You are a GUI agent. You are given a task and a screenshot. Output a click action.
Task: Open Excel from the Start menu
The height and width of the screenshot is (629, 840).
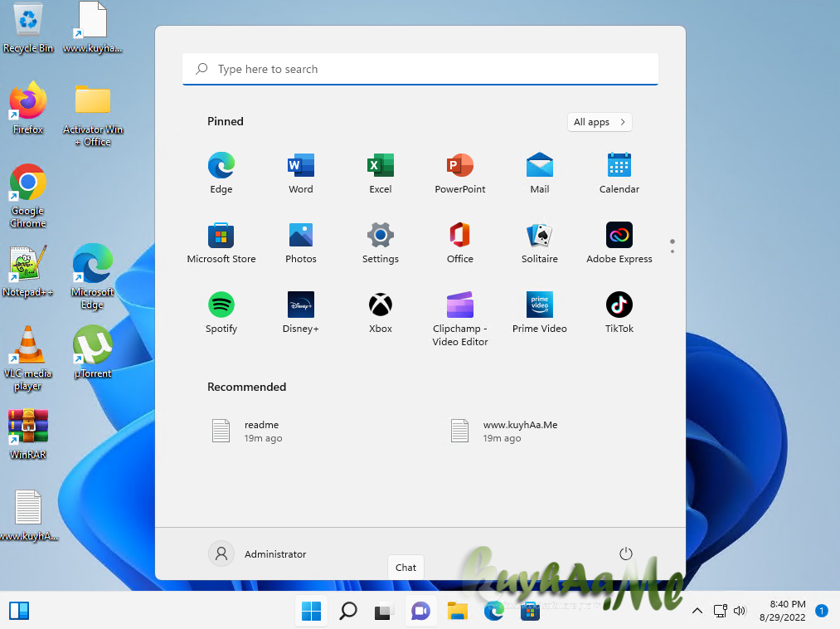tap(381, 173)
